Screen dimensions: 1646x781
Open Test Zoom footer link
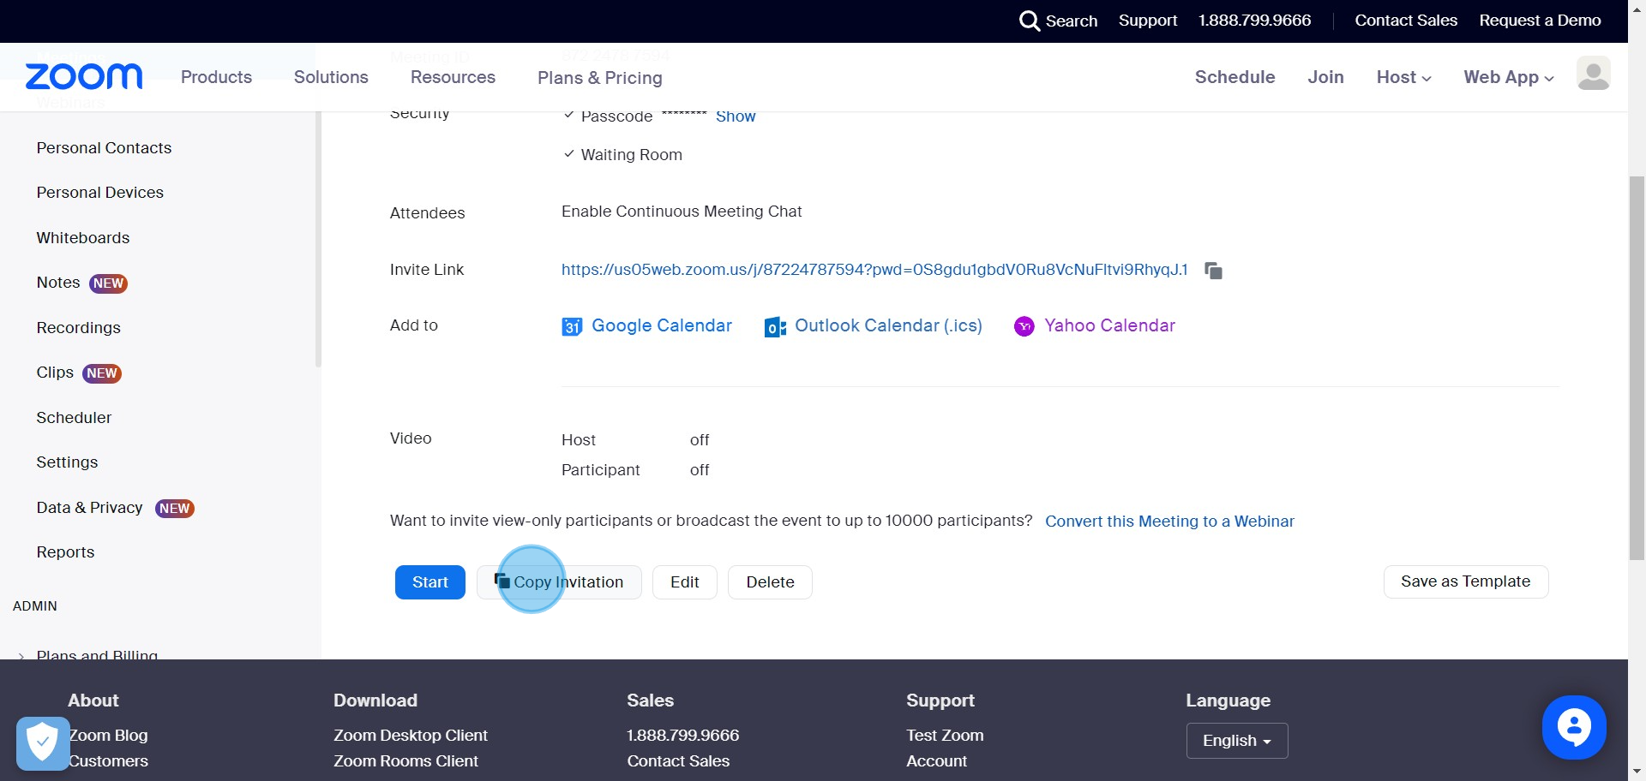[x=945, y=736]
